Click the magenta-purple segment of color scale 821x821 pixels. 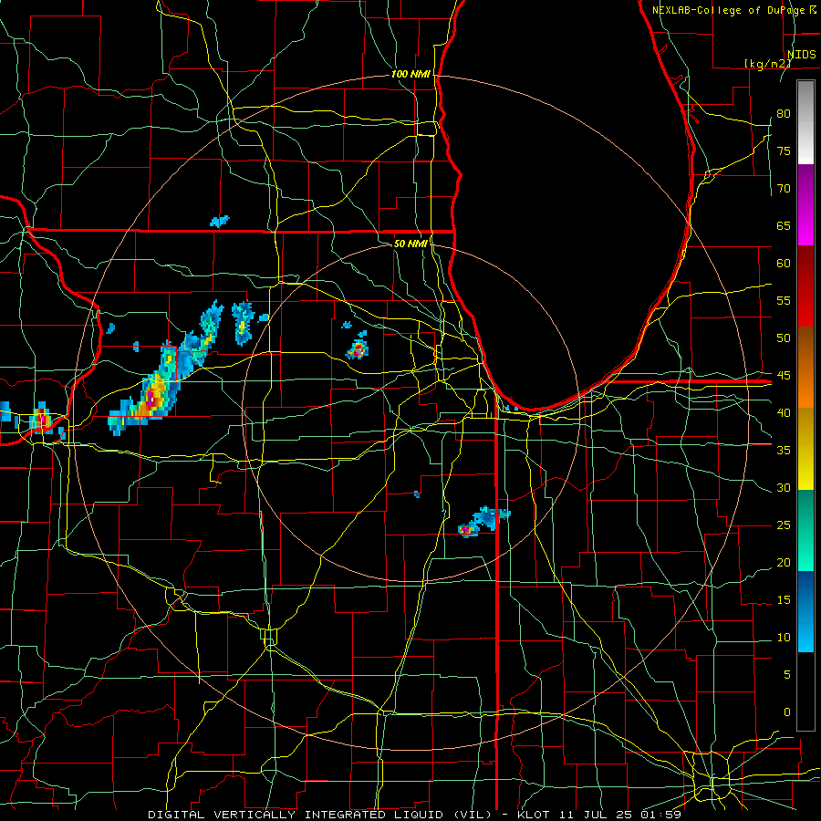pos(805,204)
